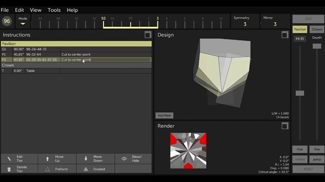Screen dimensions: 325x182
Task: Click the '14 facets' text
Action: click(x=282, y=117)
